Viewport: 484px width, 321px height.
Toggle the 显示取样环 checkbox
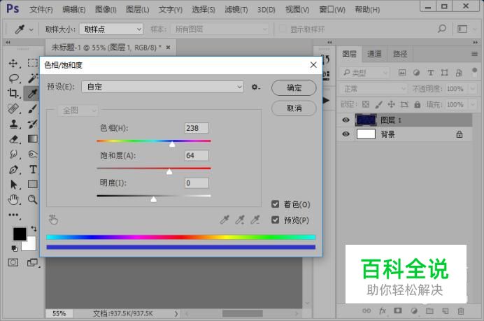282,29
